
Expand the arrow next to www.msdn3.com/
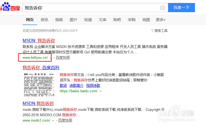(53, 121)
